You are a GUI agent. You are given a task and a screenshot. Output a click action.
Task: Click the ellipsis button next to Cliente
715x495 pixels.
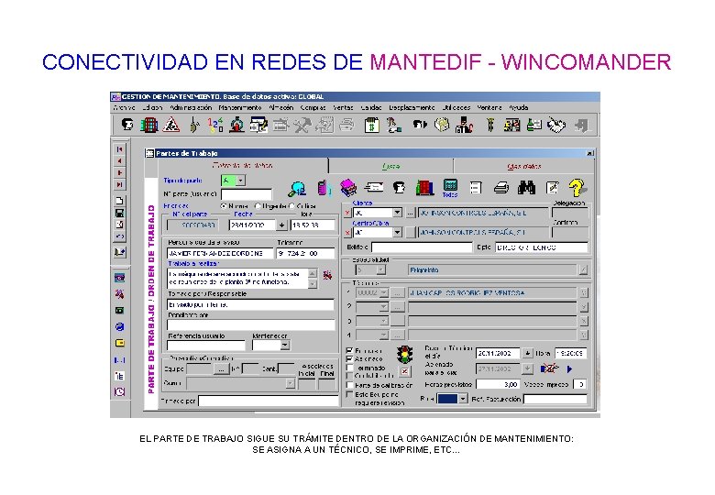(411, 213)
